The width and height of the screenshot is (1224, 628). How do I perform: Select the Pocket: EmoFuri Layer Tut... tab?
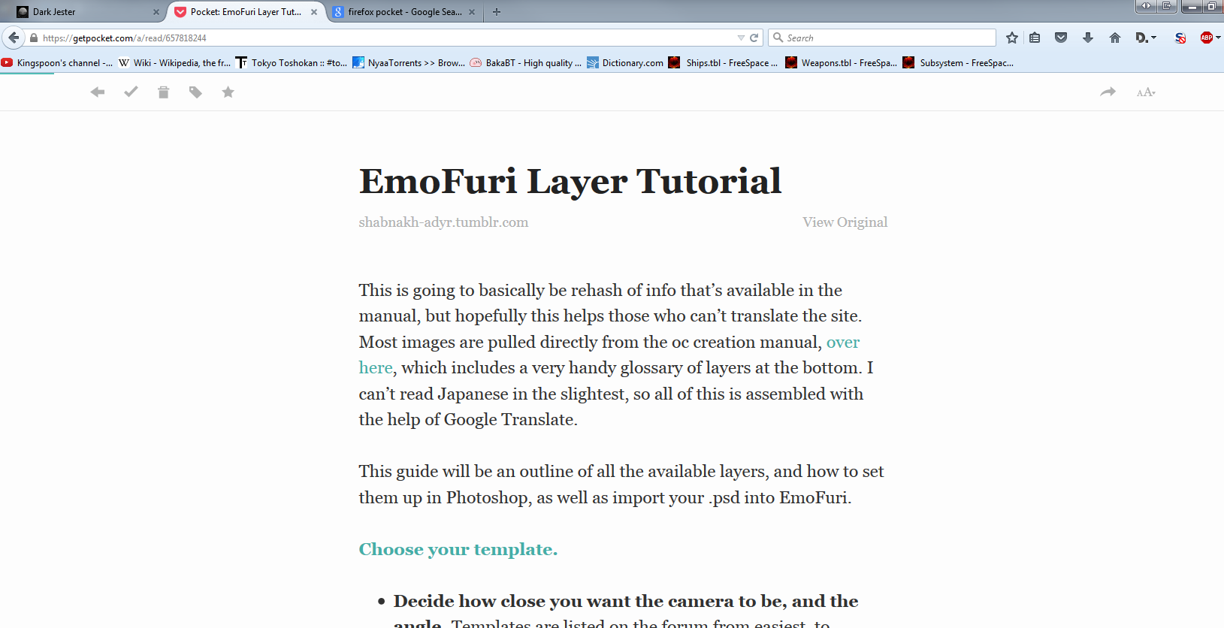point(246,12)
